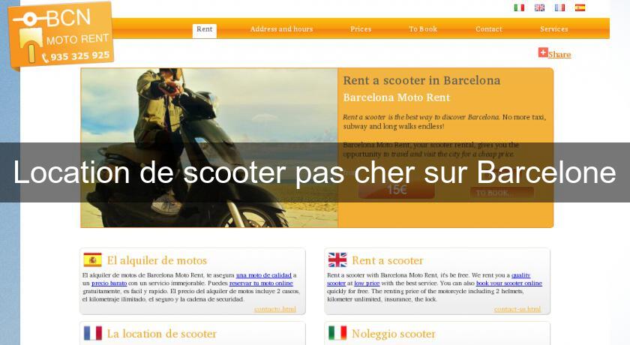Click 'Rent a scooter in Barcelona' heading
Viewport: 630px width, 345px height.
point(421,80)
